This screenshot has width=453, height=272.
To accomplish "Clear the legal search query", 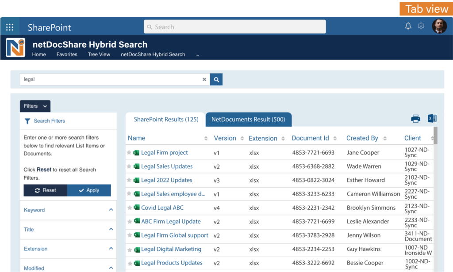I will [204, 79].
